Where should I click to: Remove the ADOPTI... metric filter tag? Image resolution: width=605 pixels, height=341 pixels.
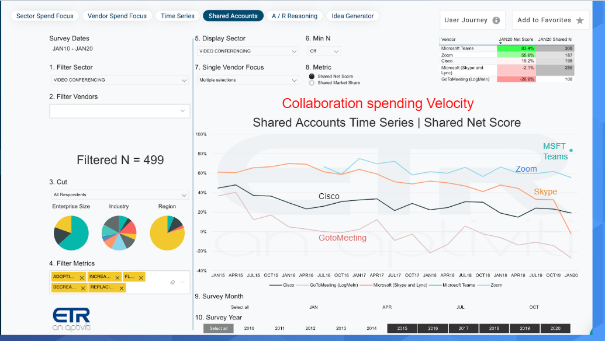82,277
